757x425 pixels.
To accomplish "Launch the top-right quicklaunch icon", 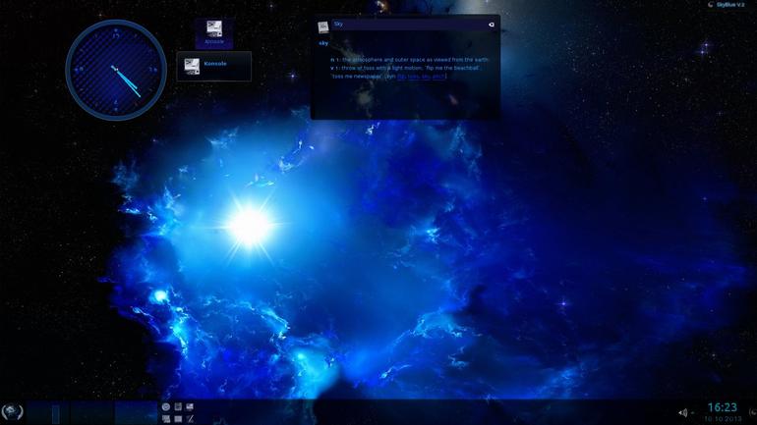I will 190,407.
